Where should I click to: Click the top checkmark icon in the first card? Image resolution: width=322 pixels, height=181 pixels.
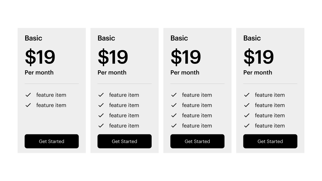coord(28,95)
